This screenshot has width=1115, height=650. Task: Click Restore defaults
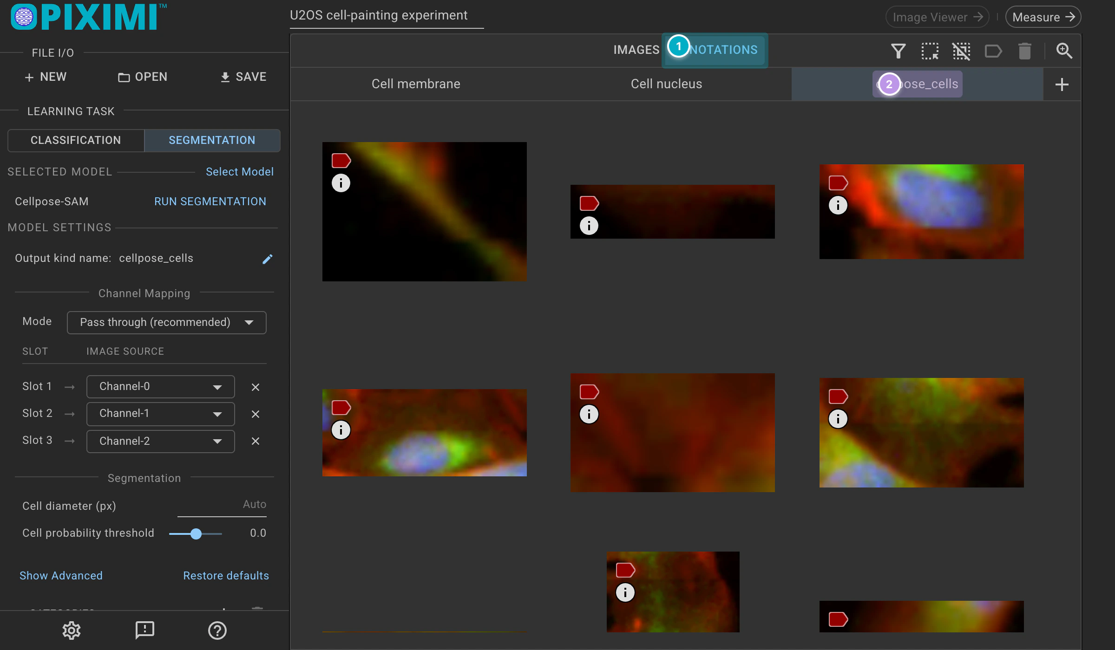226,576
